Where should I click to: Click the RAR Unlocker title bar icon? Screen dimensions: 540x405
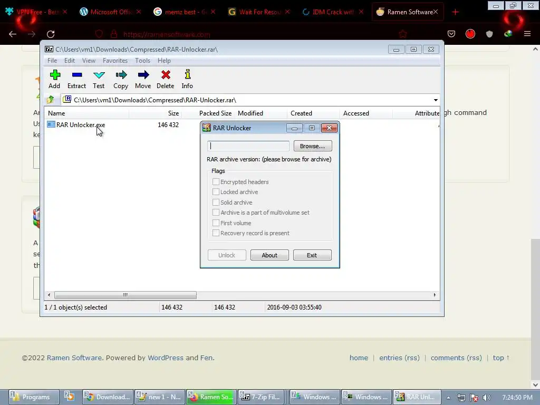coord(206,128)
